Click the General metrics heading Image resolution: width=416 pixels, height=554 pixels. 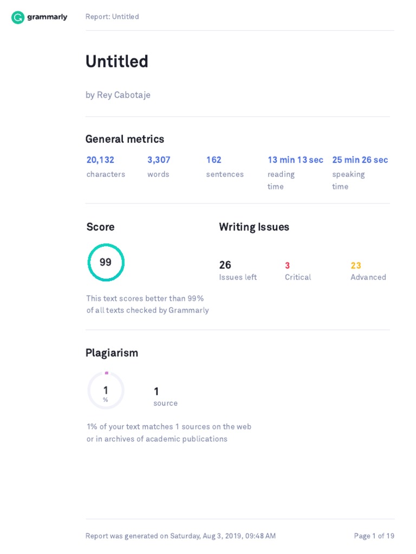click(x=125, y=139)
